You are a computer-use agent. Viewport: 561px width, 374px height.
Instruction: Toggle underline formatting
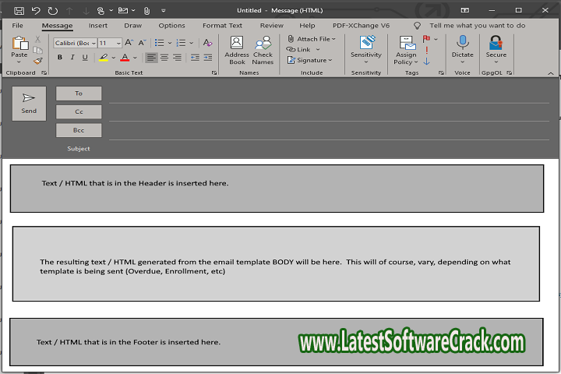[85, 58]
